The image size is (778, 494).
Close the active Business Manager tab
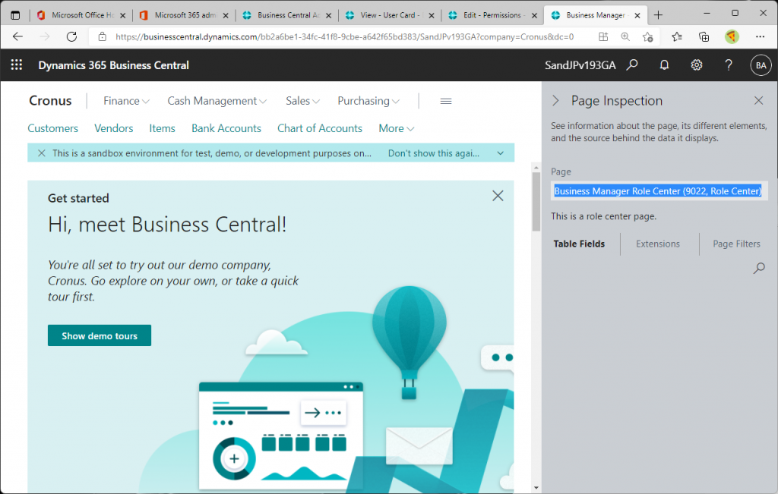637,15
